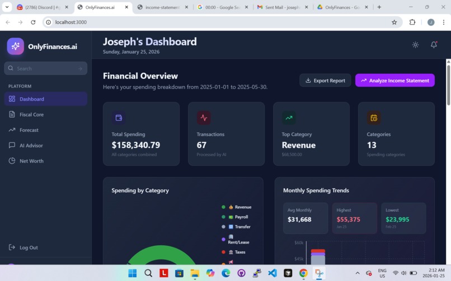Screen dimensions: 451x281
Task: Close the OnlyFinances.ai tab
Action: (126, 7)
